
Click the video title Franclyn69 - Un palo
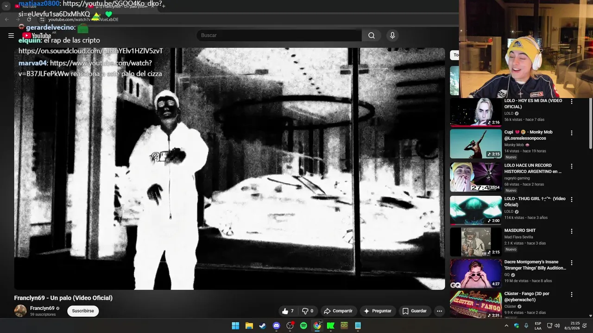63,298
